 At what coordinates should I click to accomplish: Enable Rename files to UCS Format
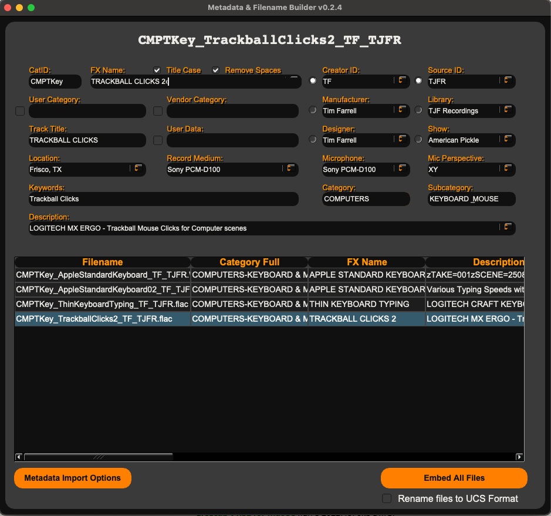[387, 498]
